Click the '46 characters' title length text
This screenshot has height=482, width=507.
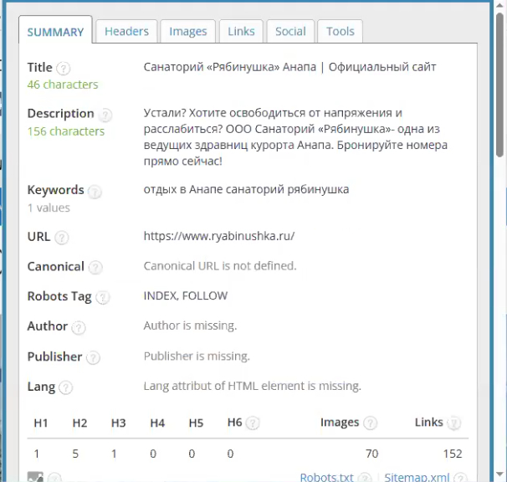(x=63, y=85)
